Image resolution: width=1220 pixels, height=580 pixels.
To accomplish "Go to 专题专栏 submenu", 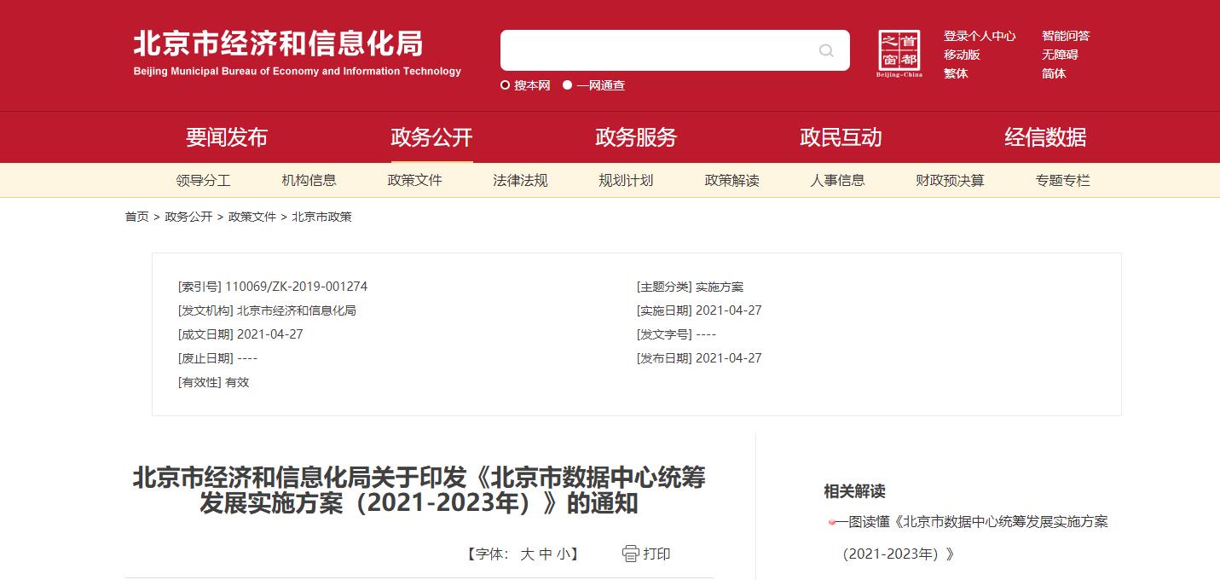I will [1062, 181].
